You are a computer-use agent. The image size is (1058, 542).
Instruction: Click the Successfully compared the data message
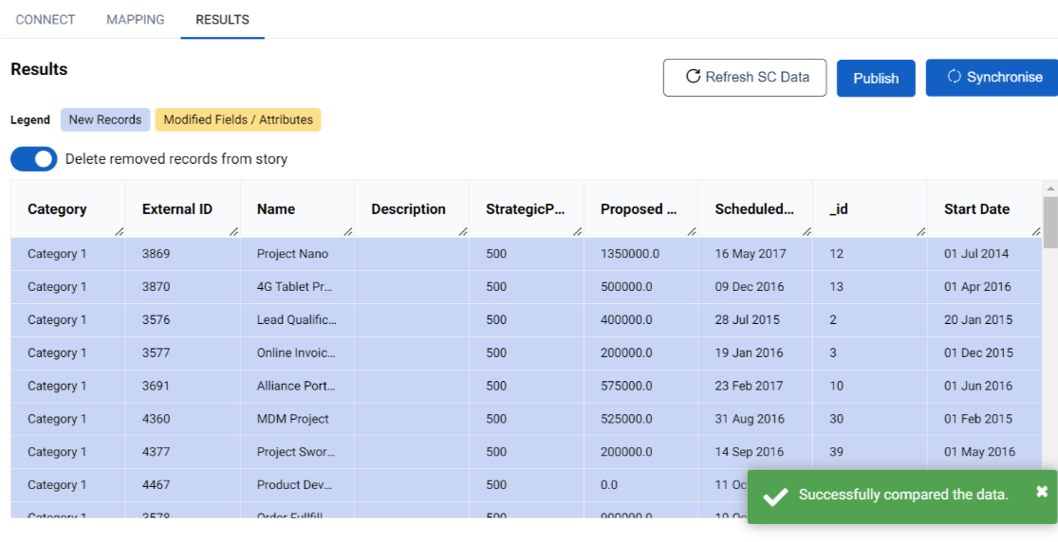903,495
